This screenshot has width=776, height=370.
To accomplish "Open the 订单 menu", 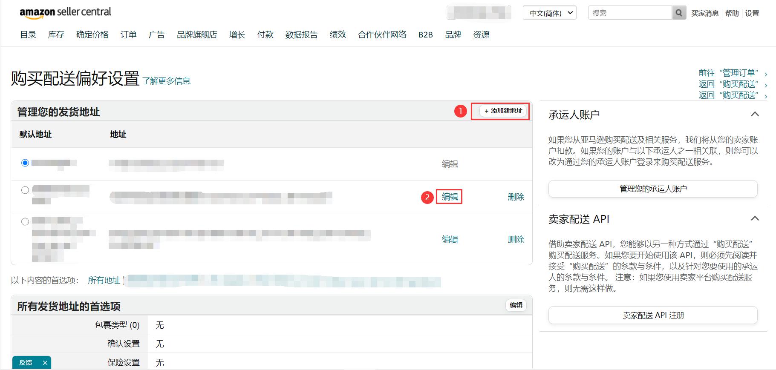I will click(129, 34).
